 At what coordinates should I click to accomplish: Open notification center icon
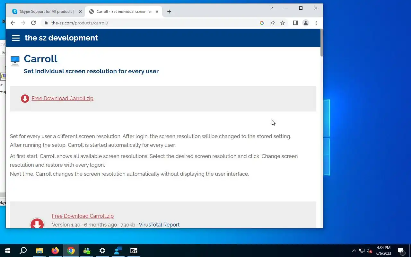coord(401,251)
